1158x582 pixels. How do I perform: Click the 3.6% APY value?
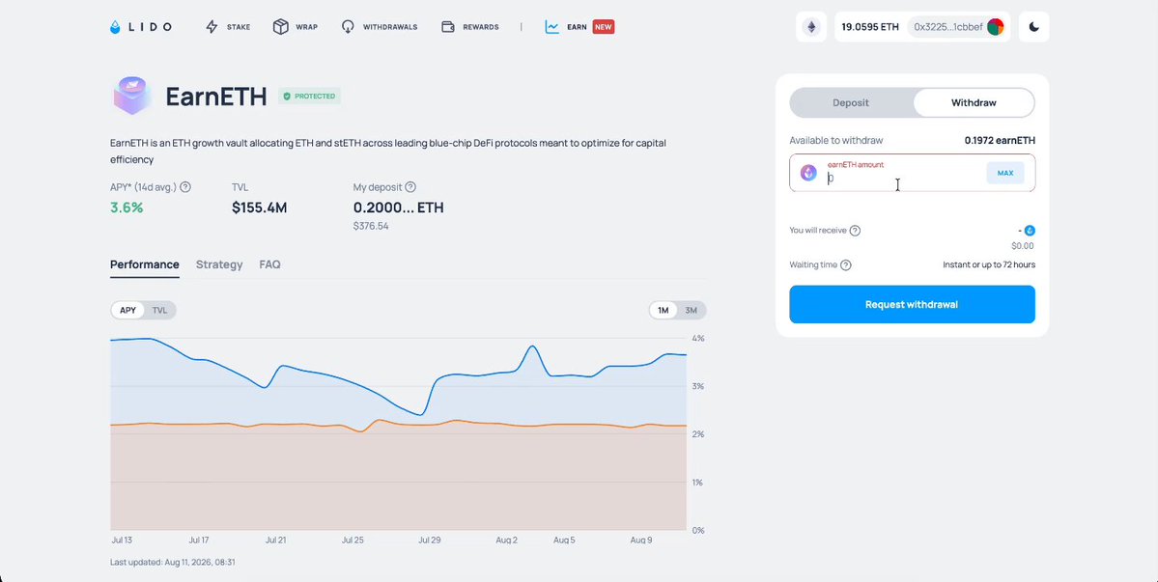[x=127, y=208]
